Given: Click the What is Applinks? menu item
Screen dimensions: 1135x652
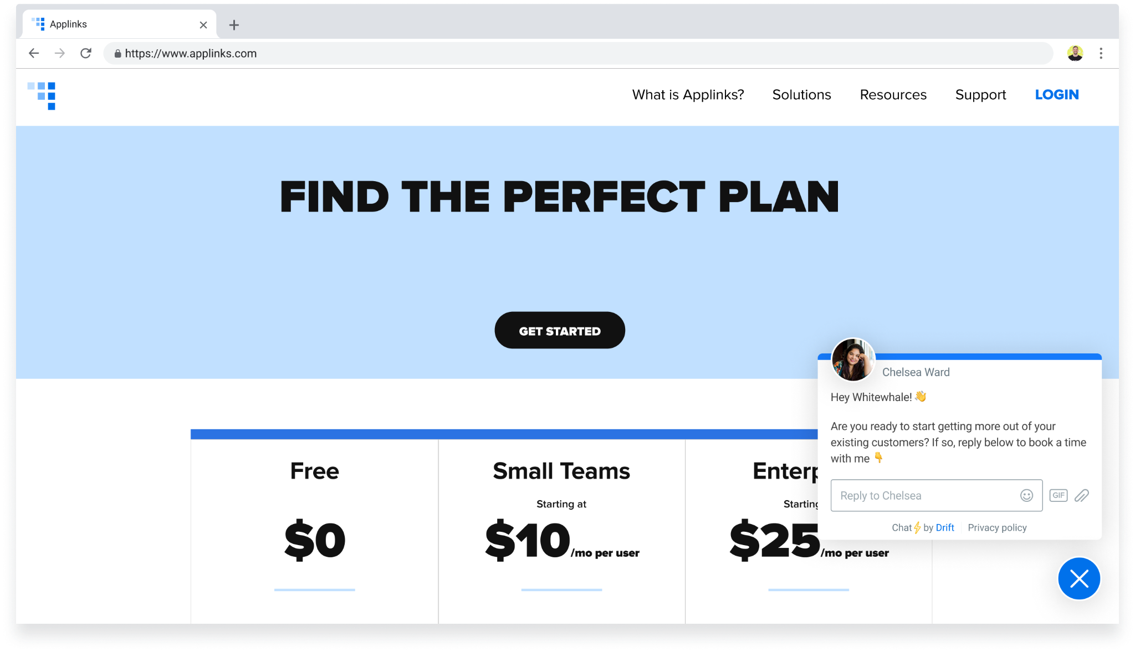Looking at the screenshot, I should [688, 94].
